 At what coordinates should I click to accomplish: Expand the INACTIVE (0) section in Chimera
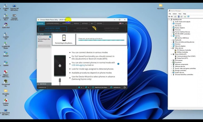click(x=39, y=84)
